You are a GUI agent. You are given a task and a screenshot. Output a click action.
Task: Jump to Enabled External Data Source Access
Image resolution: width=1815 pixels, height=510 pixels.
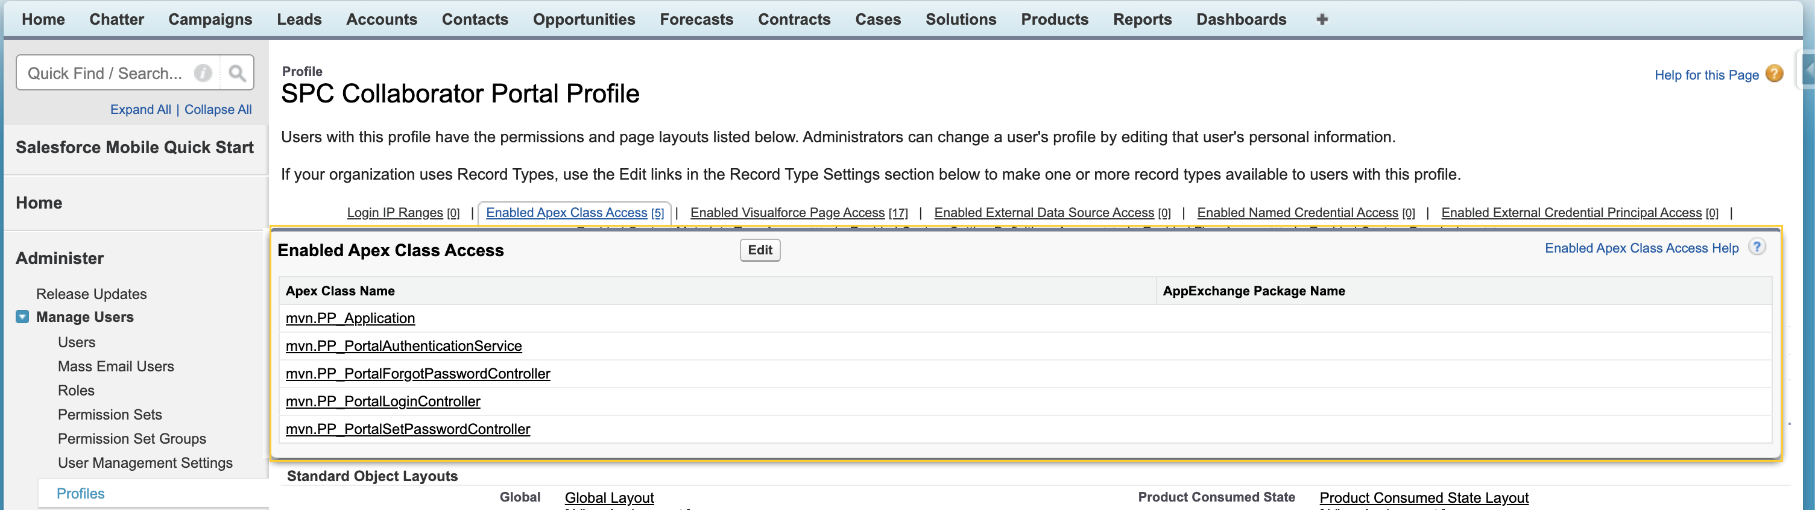pyautogui.click(x=1052, y=213)
